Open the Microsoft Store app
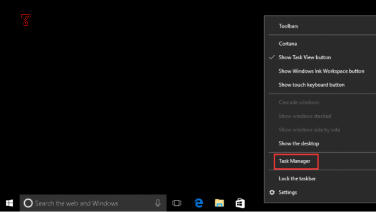This screenshot has width=376, height=212. coord(240,203)
